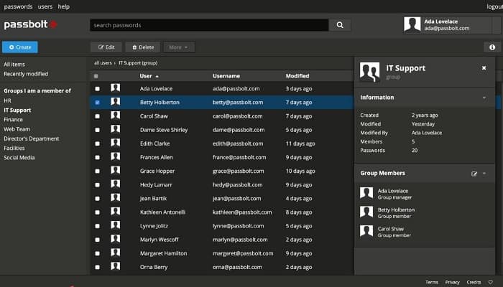Image resolution: width=503 pixels, height=287 pixels.
Task: Open the passwords menu
Action: coord(18,6)
